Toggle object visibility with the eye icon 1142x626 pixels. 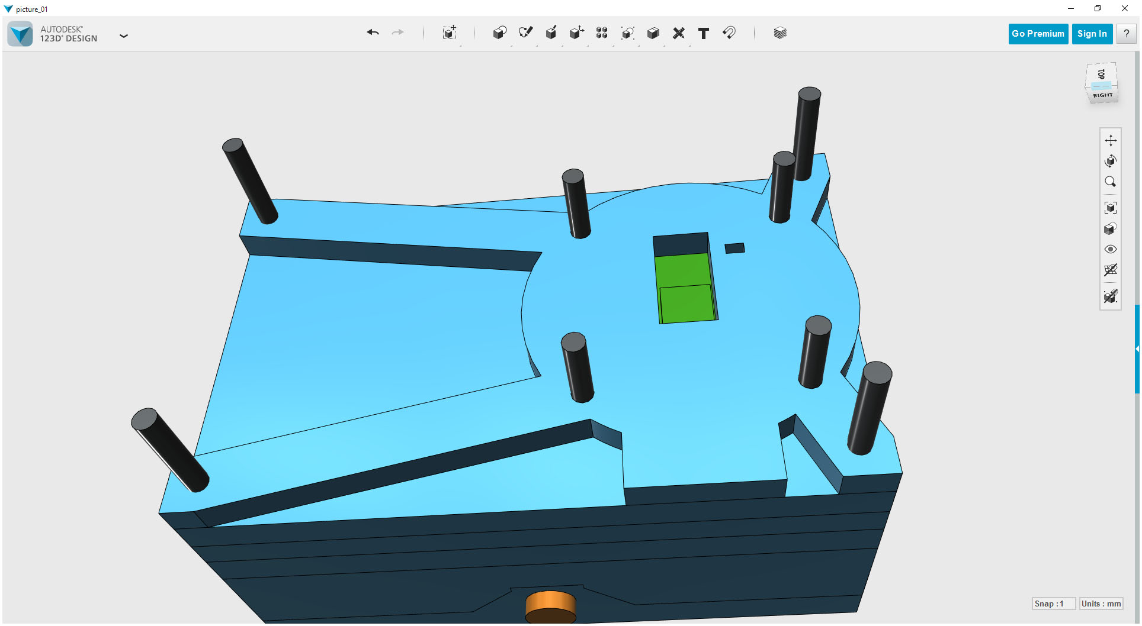click(1111, 249)
